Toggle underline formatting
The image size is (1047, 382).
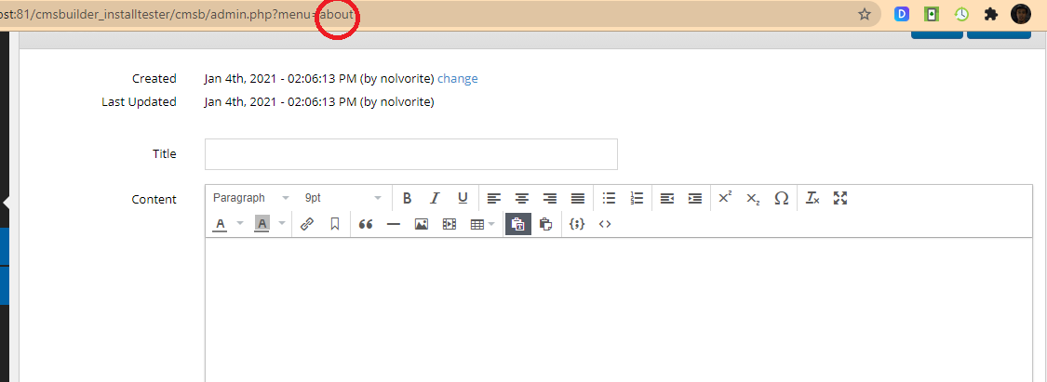(x=462, y=198)
